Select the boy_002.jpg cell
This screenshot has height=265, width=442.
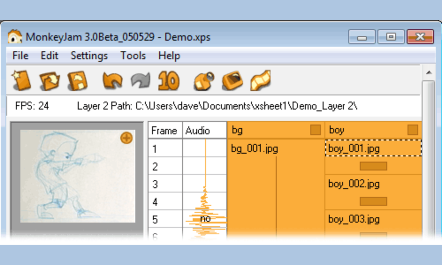(373, 184)
